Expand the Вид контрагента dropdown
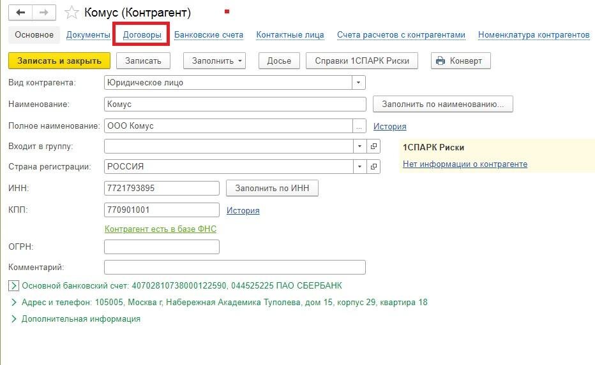Viewport: 595px width, 365px height. [358, 83]
